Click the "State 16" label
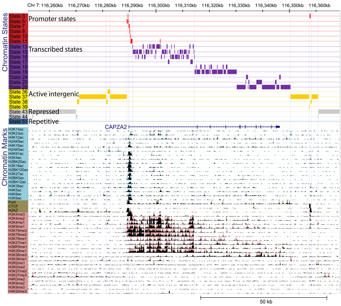The width and height of the screenshot is (341, 306). (18, 57)
